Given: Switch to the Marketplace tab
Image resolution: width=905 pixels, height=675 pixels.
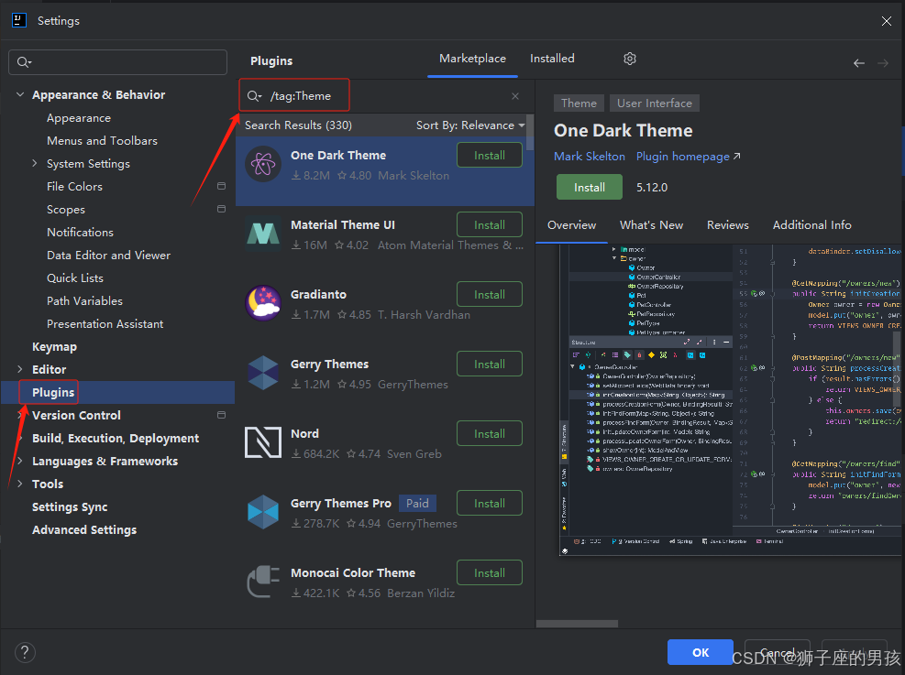Looking at the screenshot, I should click(x=472, y=59).
